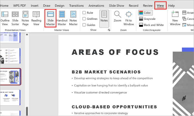Open the Zoom dialog
The image size is (194, 116).
(118, 17)
